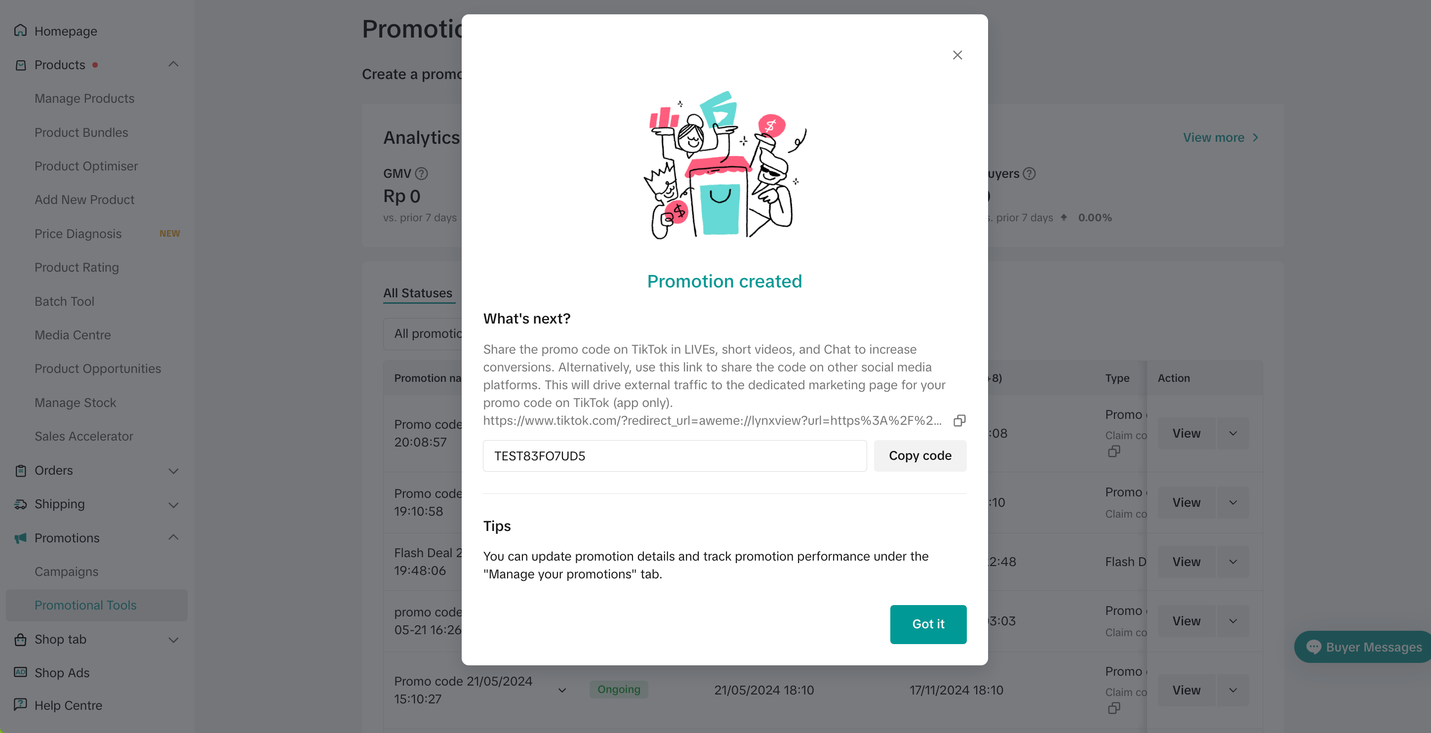The height and width of the screenshot is (733, 1431).
Task: Click the Orders clipboard icon in sidebar
Action: tap(21, 471)
